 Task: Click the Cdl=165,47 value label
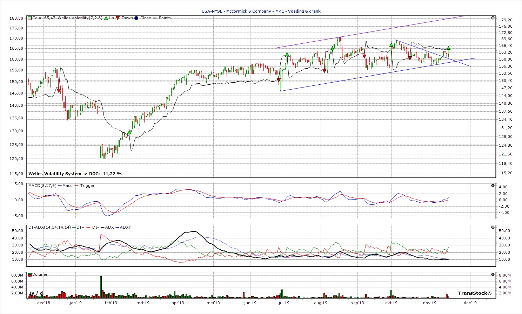pos(44,18)
